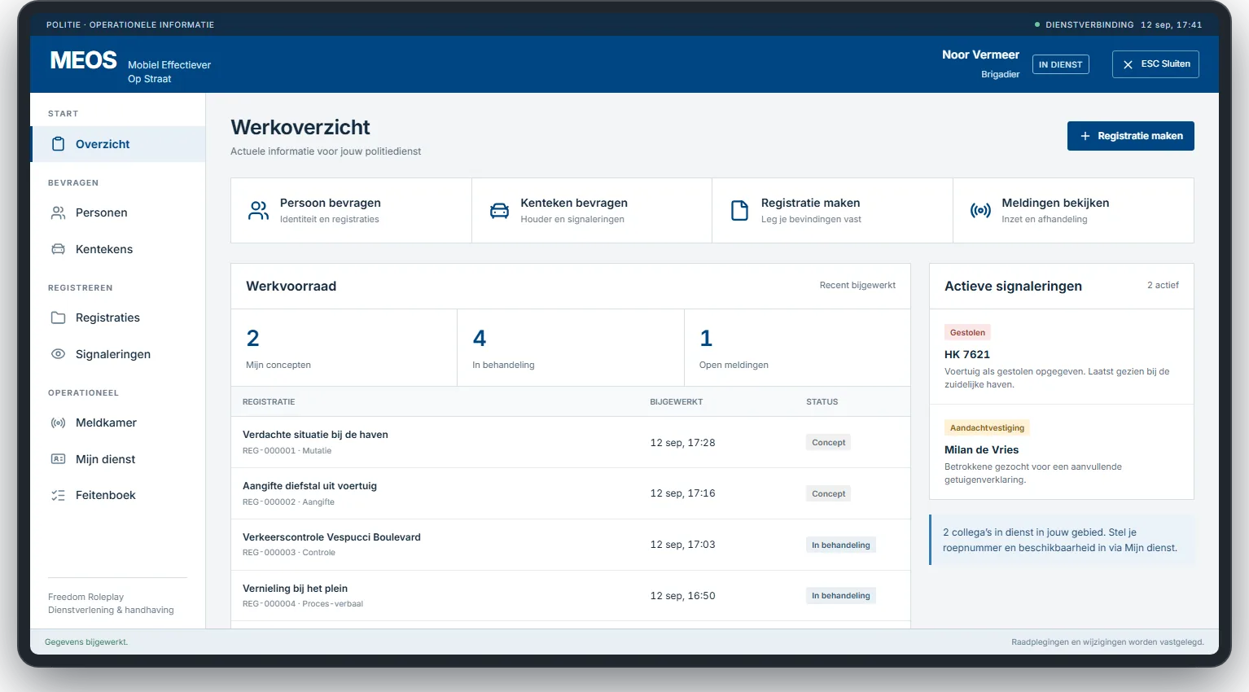
Task: Click the Mijn dienst ID card icon
Action: point(58,459)
